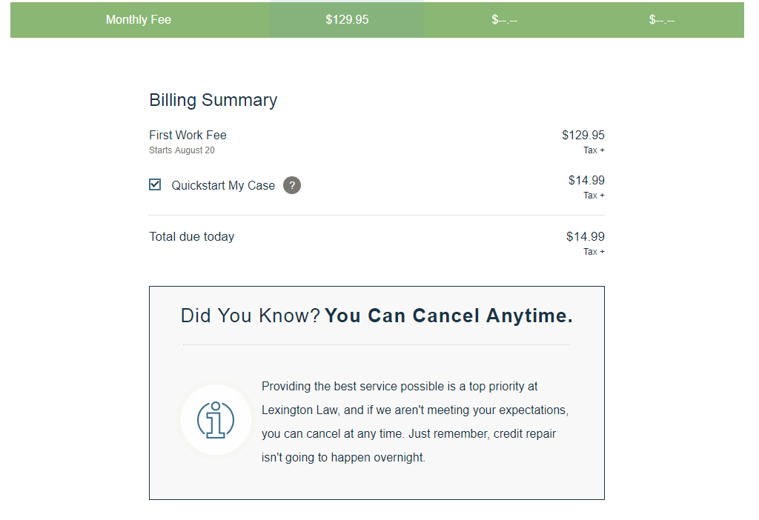Select the last blank-price plan column
Image resolution: width=759 pixels, height=520 pixels.
coord(662,20)
